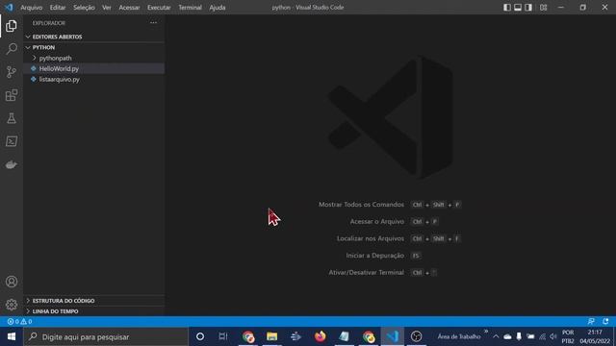This screenshot has height=346, width=616.
Task: Open the Ver menu
Action: pyautogui.click(x=107, y=8)
